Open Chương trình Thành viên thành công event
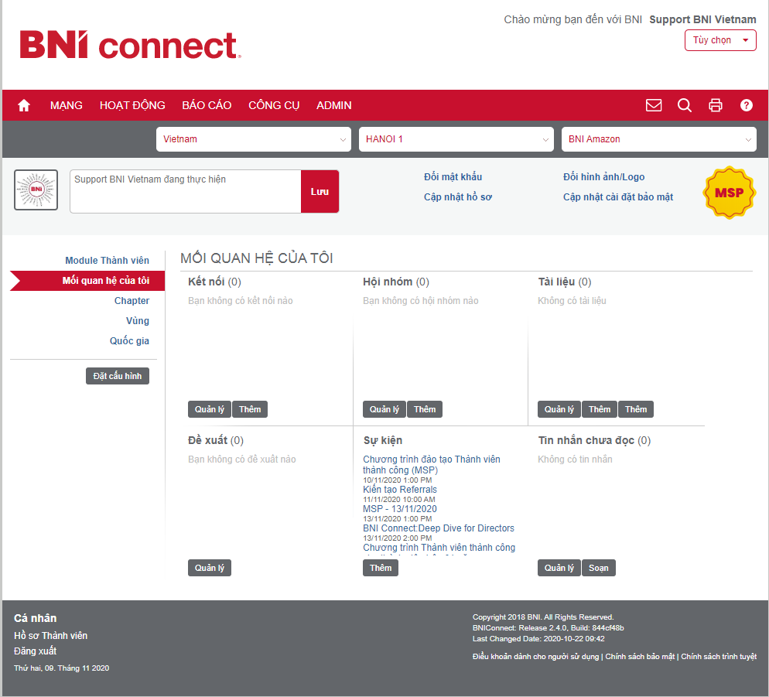Image resolution: width=769 pixels, height=697 pixels. point(439,548)
